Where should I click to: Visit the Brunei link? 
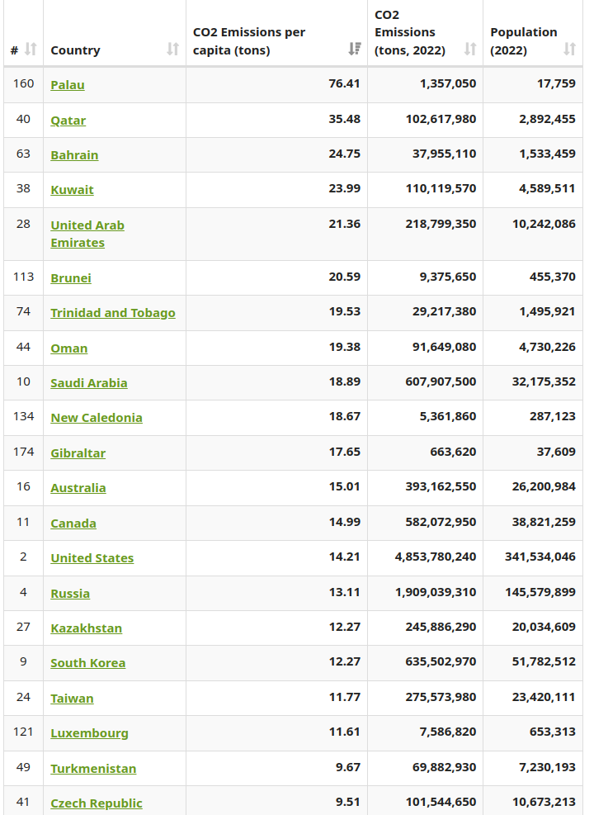[71, 278]
